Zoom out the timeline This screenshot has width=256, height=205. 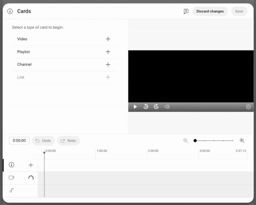tap(186, 141)
